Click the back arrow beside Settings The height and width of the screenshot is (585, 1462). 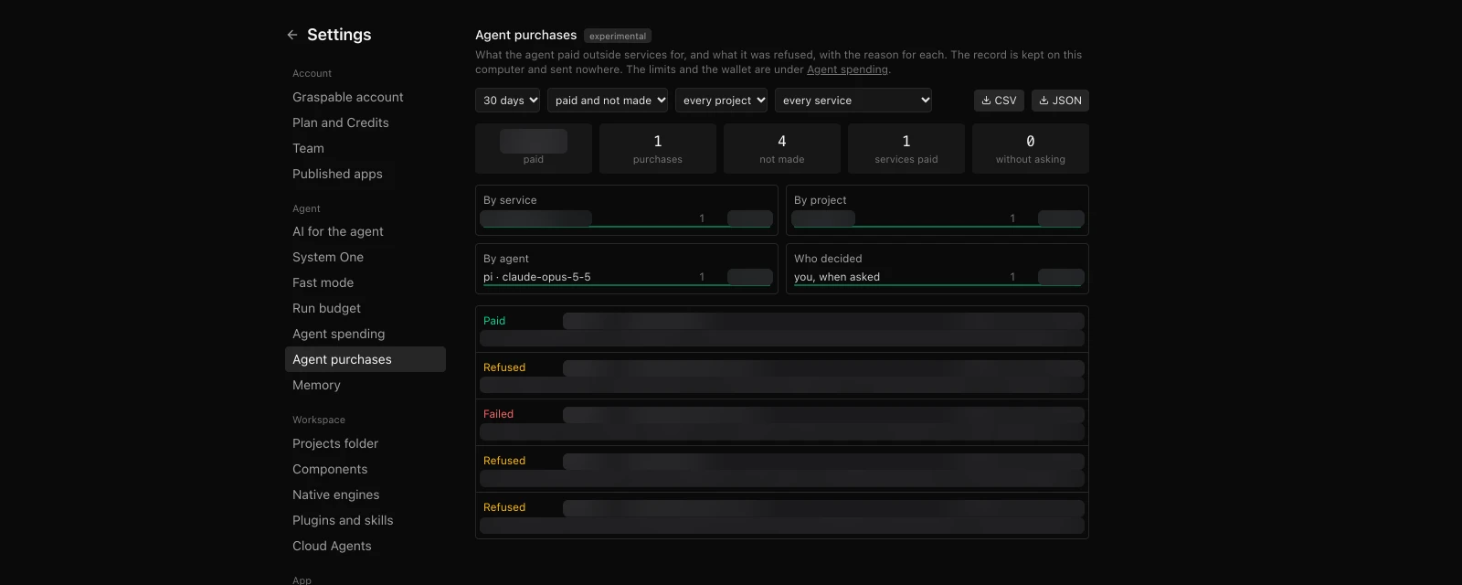click(292, 35)
